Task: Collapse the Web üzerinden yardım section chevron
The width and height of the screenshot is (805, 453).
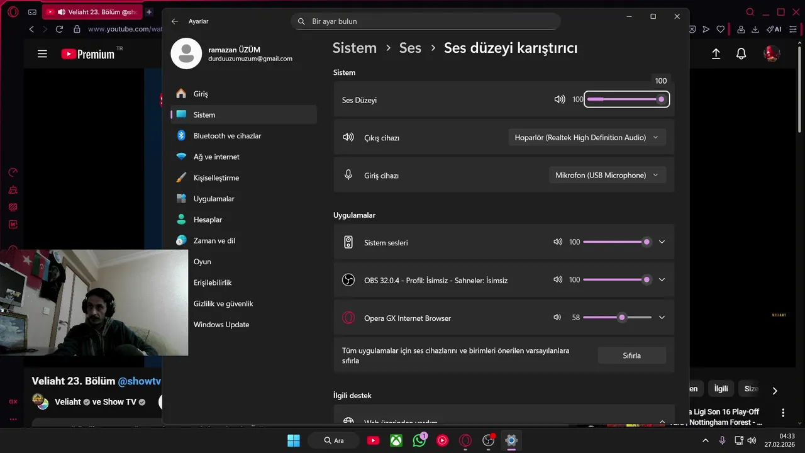Action: click(662, 421)
